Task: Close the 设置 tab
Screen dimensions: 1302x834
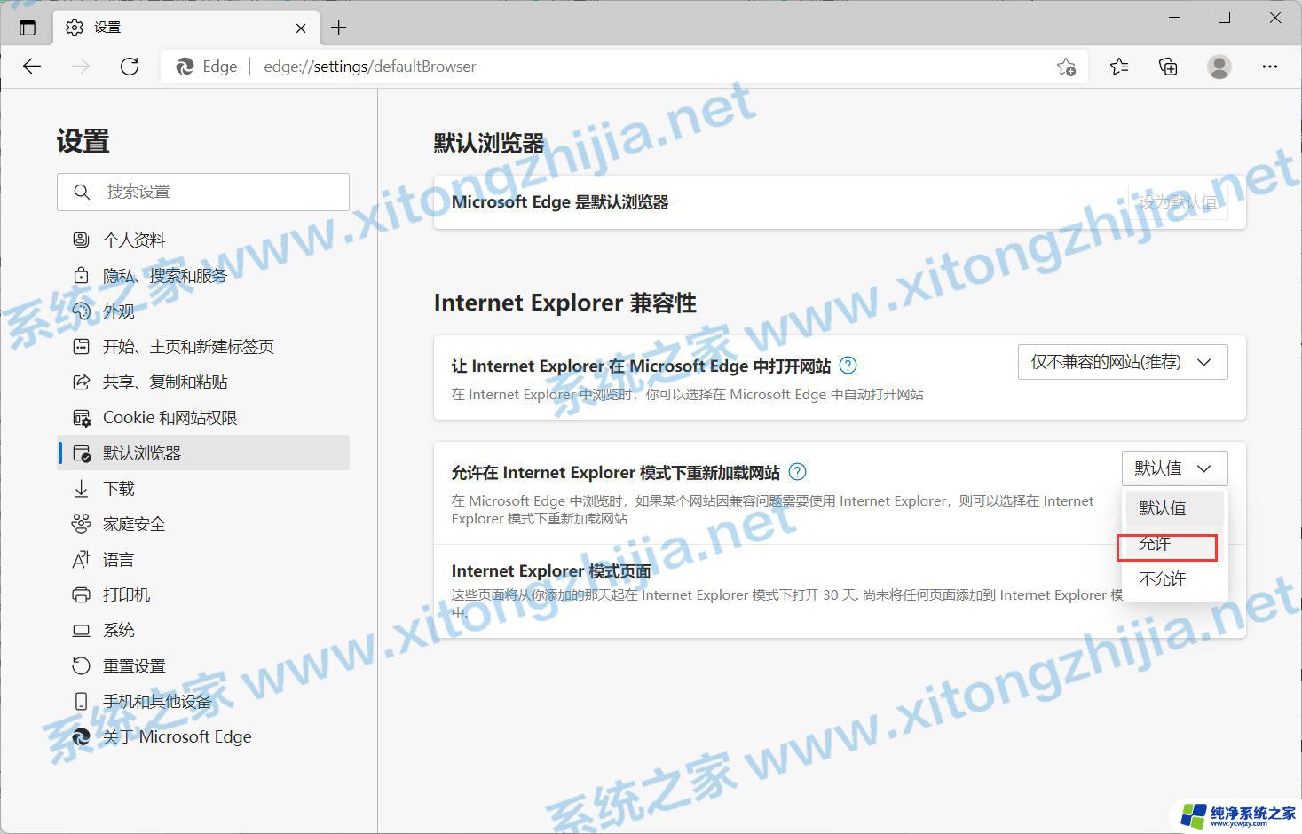Action: point(301,28)
